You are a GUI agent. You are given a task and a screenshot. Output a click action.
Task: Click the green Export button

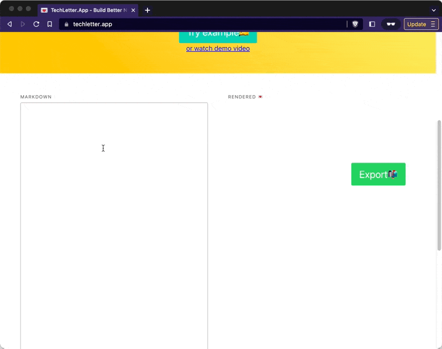[x=378, y=174]
